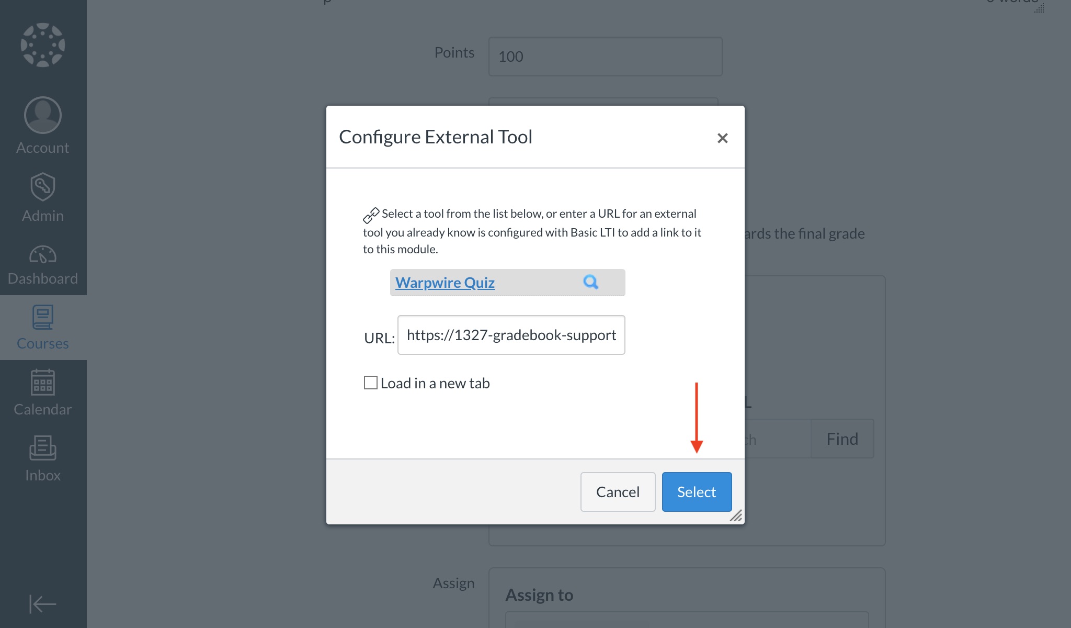1071x628 pixels.
Task: Click the Select button to confirm
Action: pos(696,491)
